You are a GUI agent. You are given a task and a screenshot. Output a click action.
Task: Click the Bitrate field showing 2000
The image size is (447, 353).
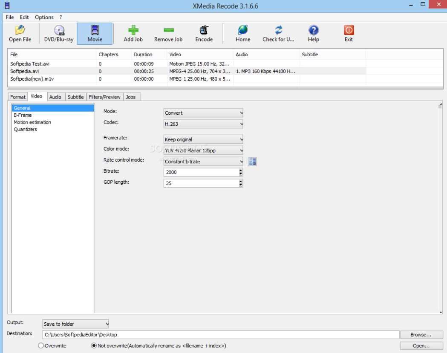coord(201,172)
